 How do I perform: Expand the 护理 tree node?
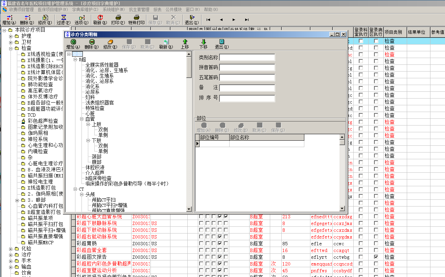pyautogui.click(x=11, y=36)
